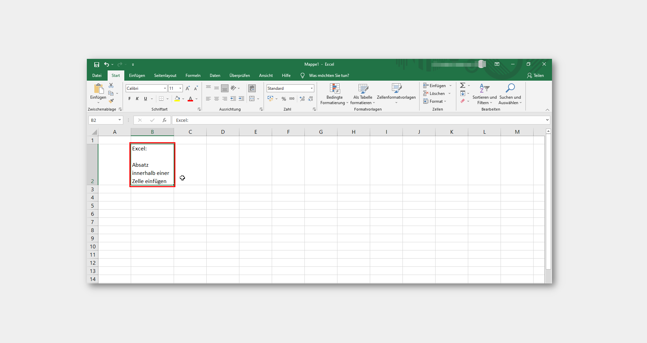647x343 pixels.
Task: Switch to the Seitenlayout tab
Action: (x=165, y=76)
